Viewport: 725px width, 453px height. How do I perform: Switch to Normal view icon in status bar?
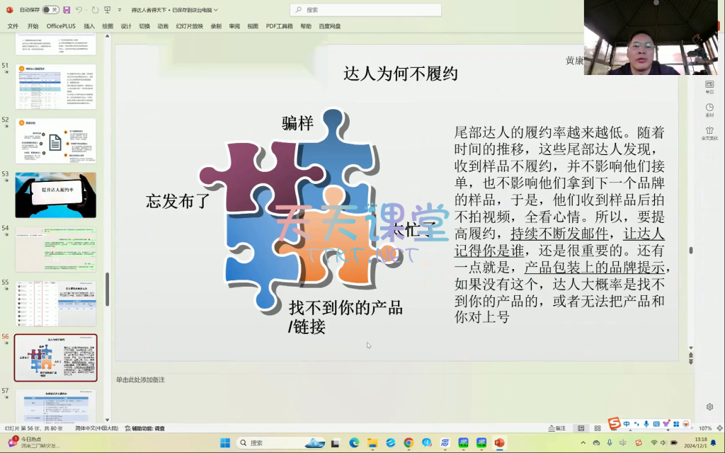tap(581, 428)
